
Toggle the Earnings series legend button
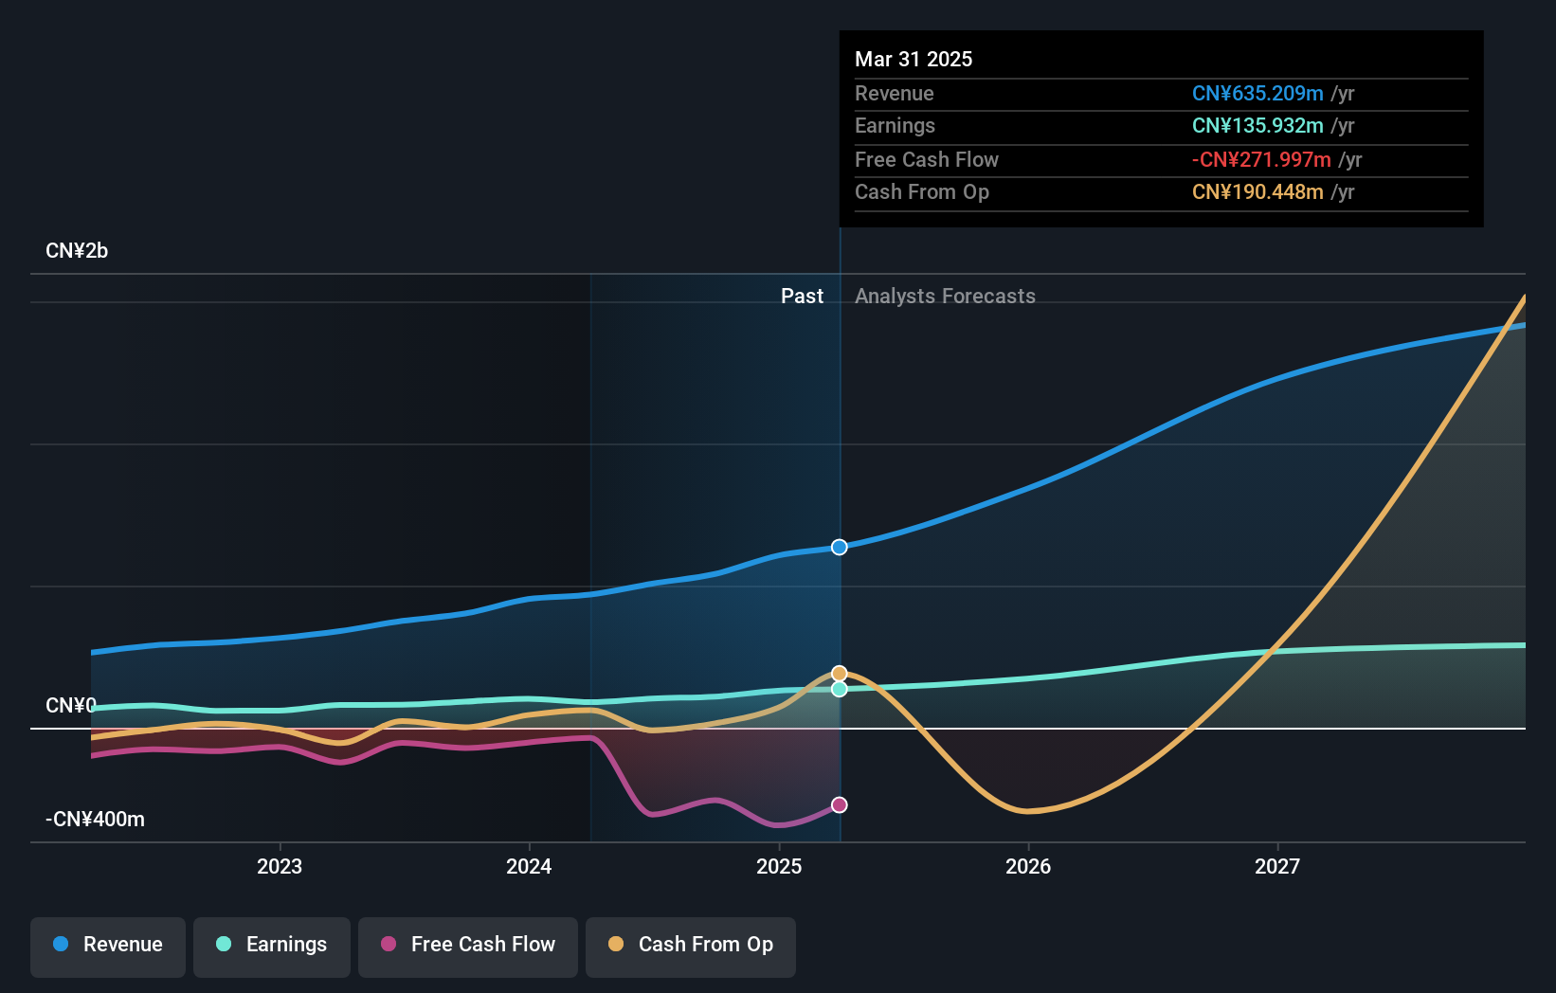point(272,947)
